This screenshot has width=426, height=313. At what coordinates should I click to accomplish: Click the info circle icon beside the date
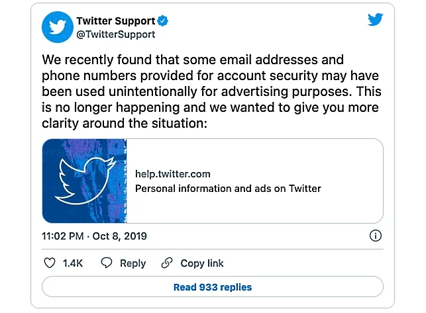pos(374,236)
